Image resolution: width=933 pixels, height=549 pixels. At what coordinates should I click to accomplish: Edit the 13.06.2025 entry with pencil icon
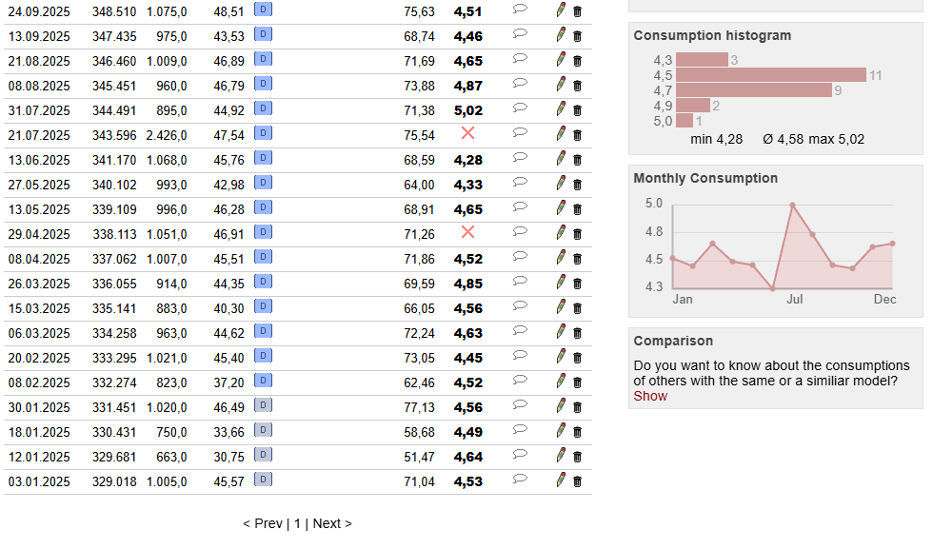pos(561,159)
